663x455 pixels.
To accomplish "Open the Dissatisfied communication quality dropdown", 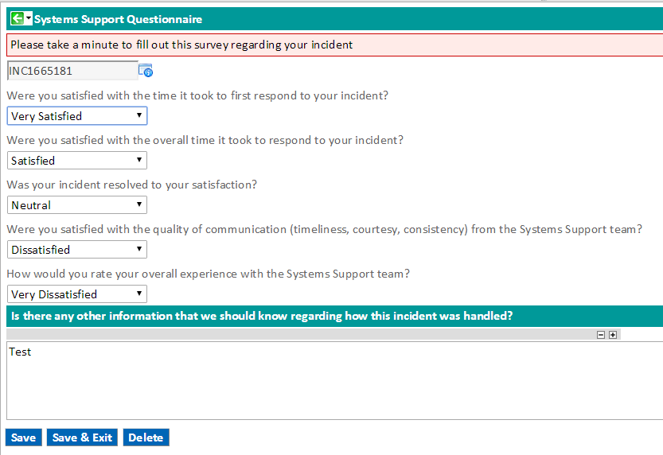I will (x=77, y=250).
